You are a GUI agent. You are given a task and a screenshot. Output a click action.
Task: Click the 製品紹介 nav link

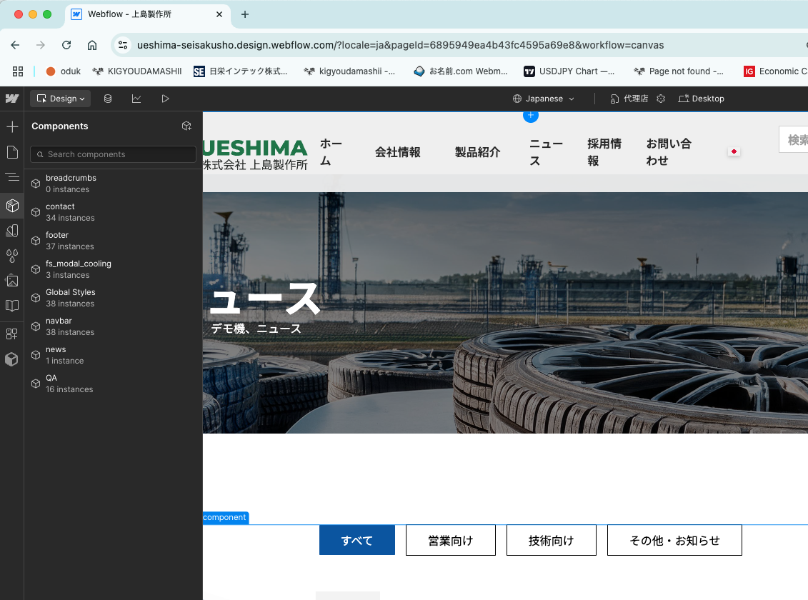coord(477,152)
